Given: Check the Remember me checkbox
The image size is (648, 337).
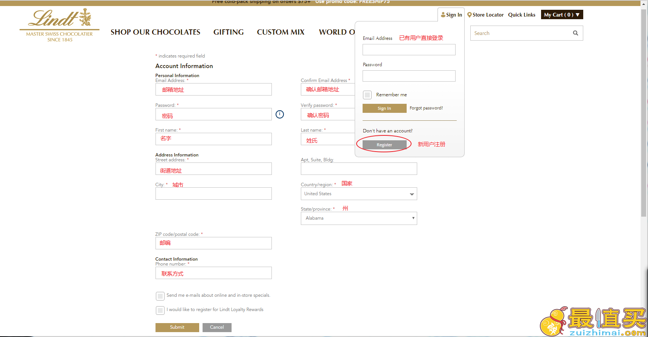Looking at the screenshot, I should coord(367,95).
